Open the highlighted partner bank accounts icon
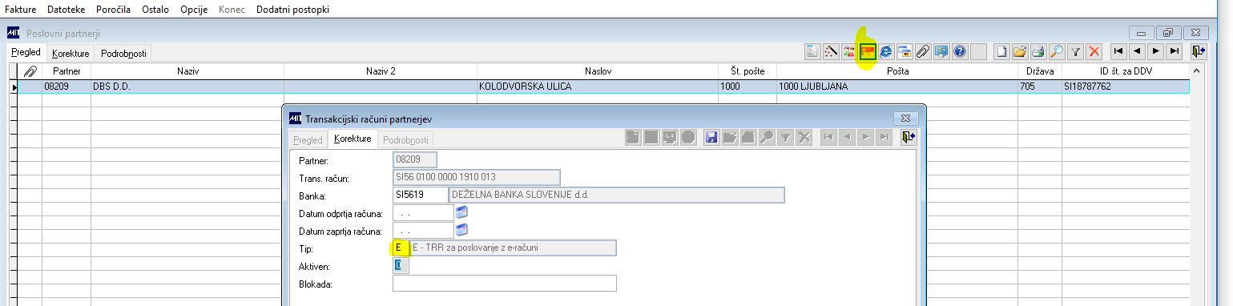 pos(868,51)
